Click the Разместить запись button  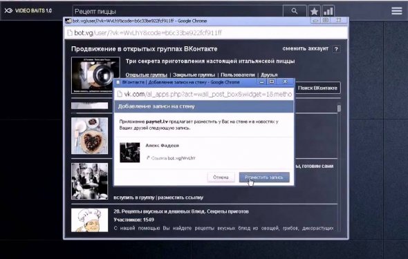point(264,178)
